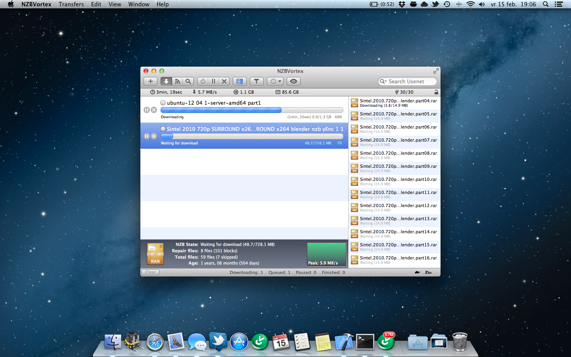Pause the ubuntu-12 04 download
The width and height of the screenshot is (571, 357).
pos(147,110)
